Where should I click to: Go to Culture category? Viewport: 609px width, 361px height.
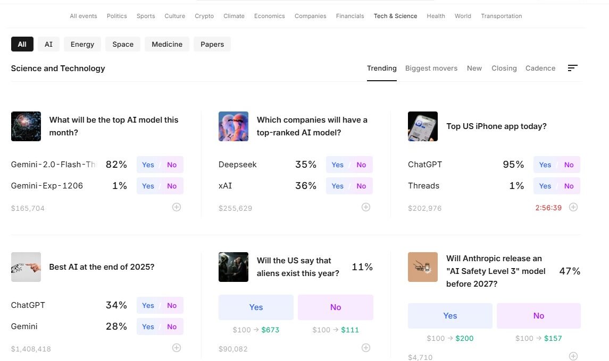click(175, 16)
